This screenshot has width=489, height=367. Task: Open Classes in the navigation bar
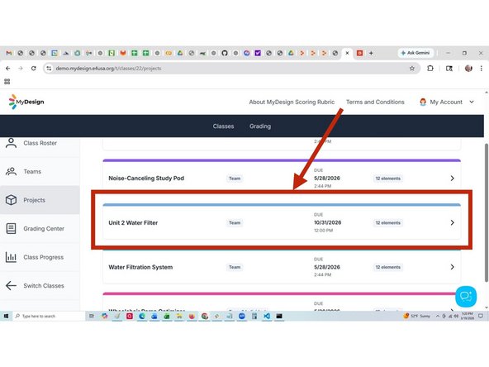[x=223, y=126]
